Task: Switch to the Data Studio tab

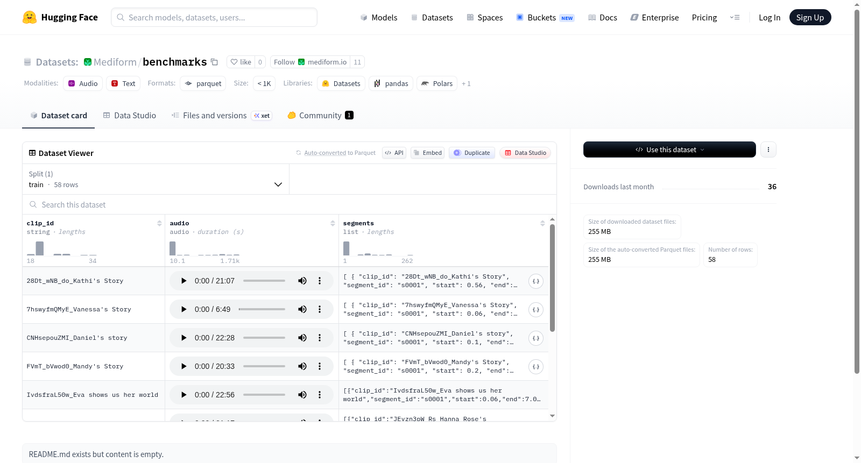Action: click(x=130, y=116)
